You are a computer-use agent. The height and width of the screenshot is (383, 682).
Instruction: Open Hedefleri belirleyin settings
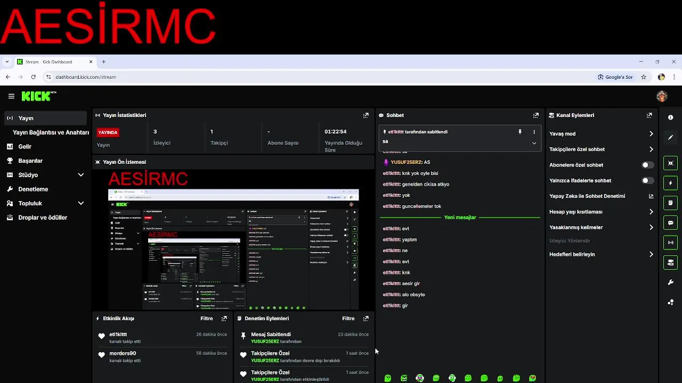[x=602, y=254]
